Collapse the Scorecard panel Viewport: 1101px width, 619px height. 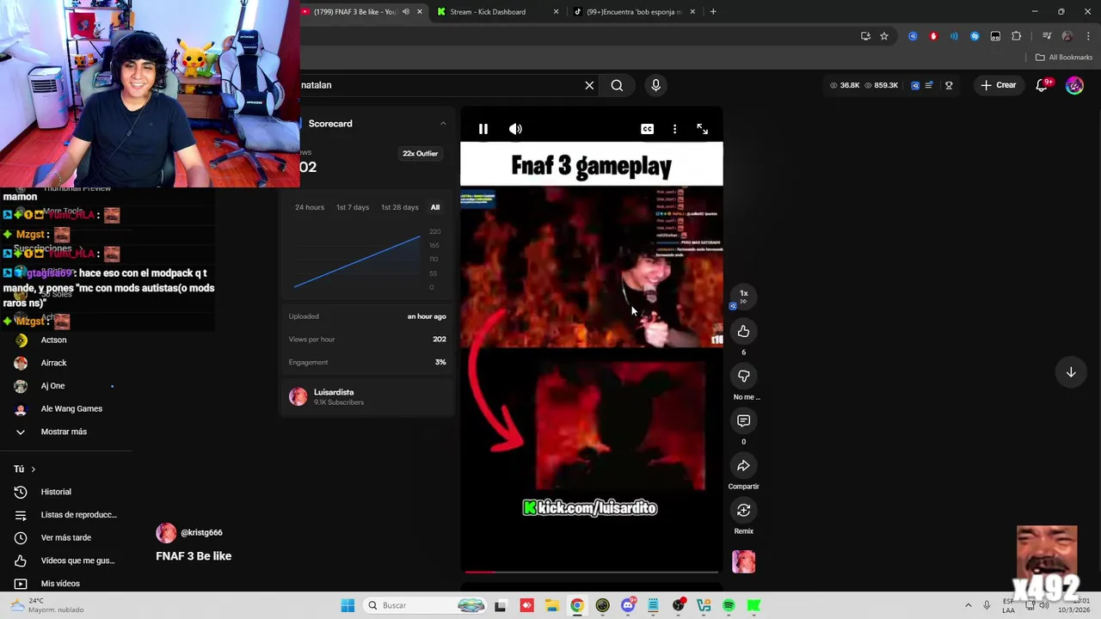tap(443, 124)
